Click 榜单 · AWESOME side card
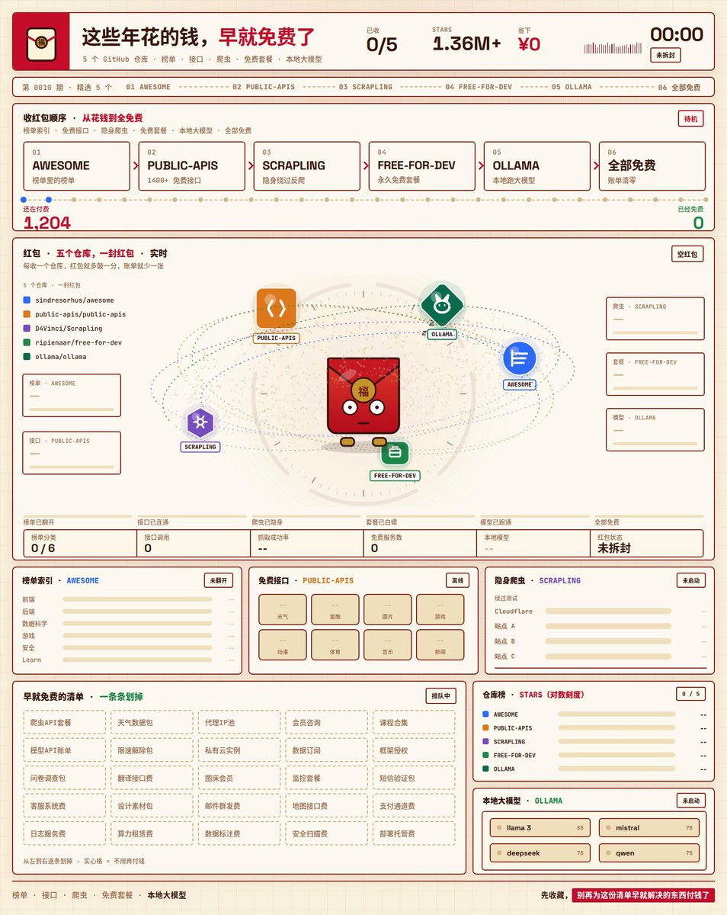 [x=72, y=395]
